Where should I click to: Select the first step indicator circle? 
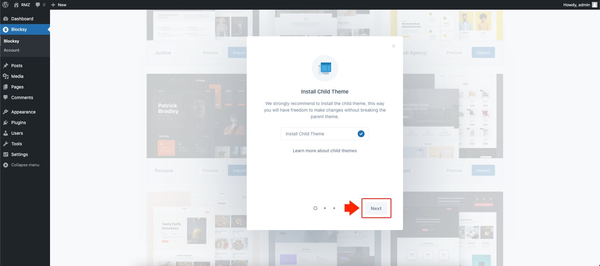[315, 208]
